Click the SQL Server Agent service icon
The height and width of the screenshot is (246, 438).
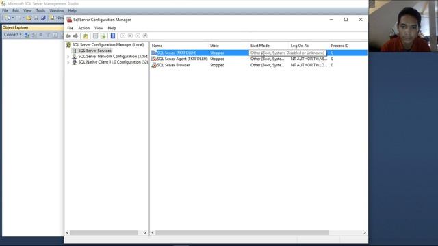(x=154, y=59)
